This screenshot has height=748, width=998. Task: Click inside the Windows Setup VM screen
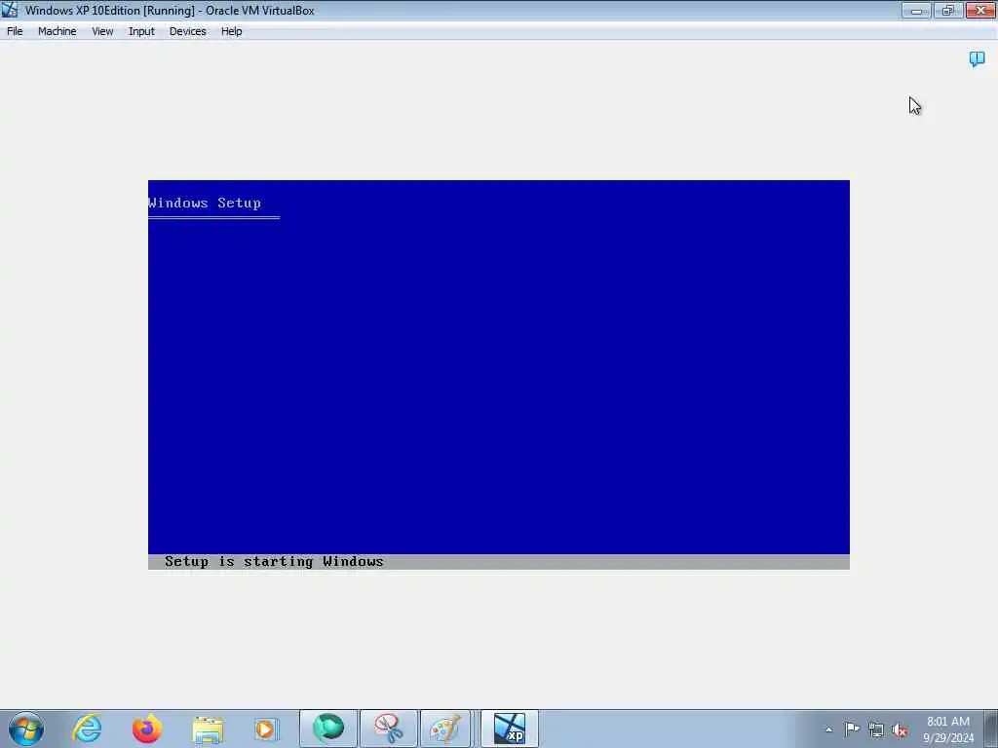point(498,375)
